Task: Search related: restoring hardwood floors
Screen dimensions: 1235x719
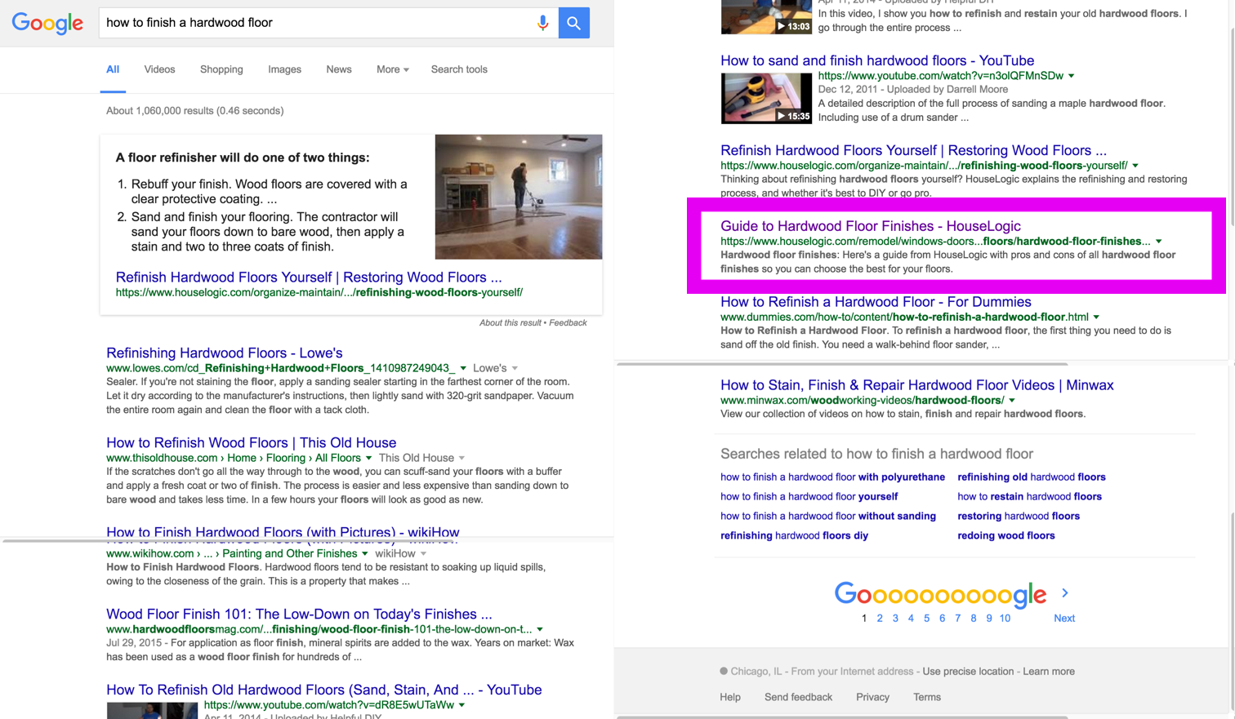Action: [1019, 517]
